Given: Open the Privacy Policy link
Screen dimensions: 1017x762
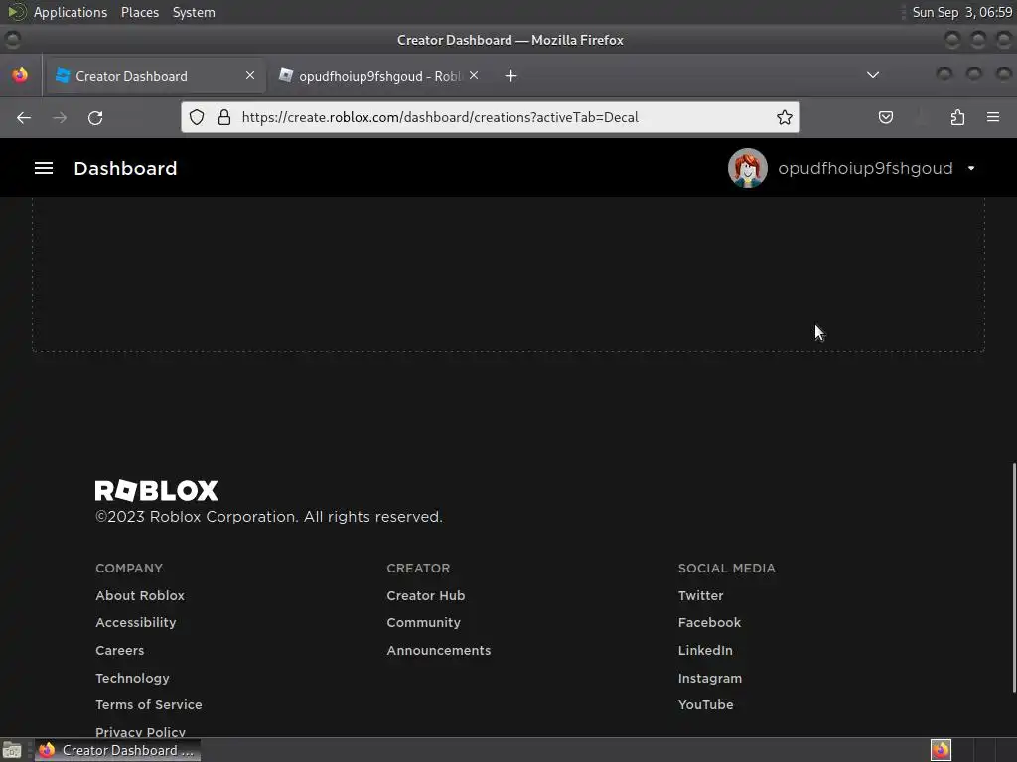Looking at the screenshot, I should pyautogui.click(x=140, y=732).
